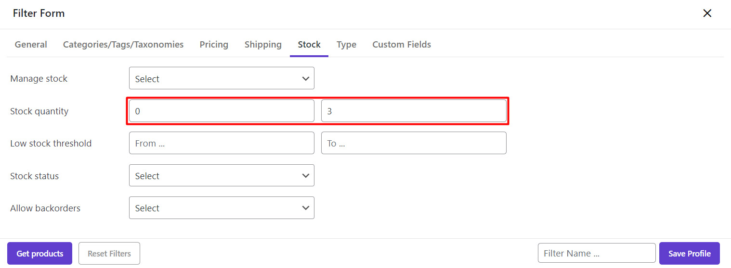Click the Stock quantity minimum field

click(222, 111)
